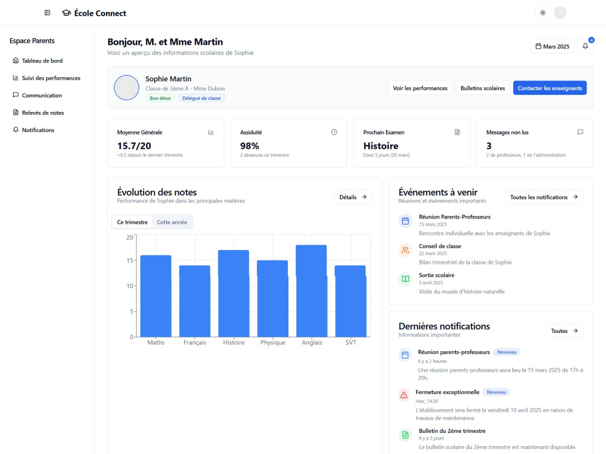The width and height of the screenshot is (606, 454).
Task: Click Nouveau badge beside Réunion parents-professeurs
Action: [507, 352]
